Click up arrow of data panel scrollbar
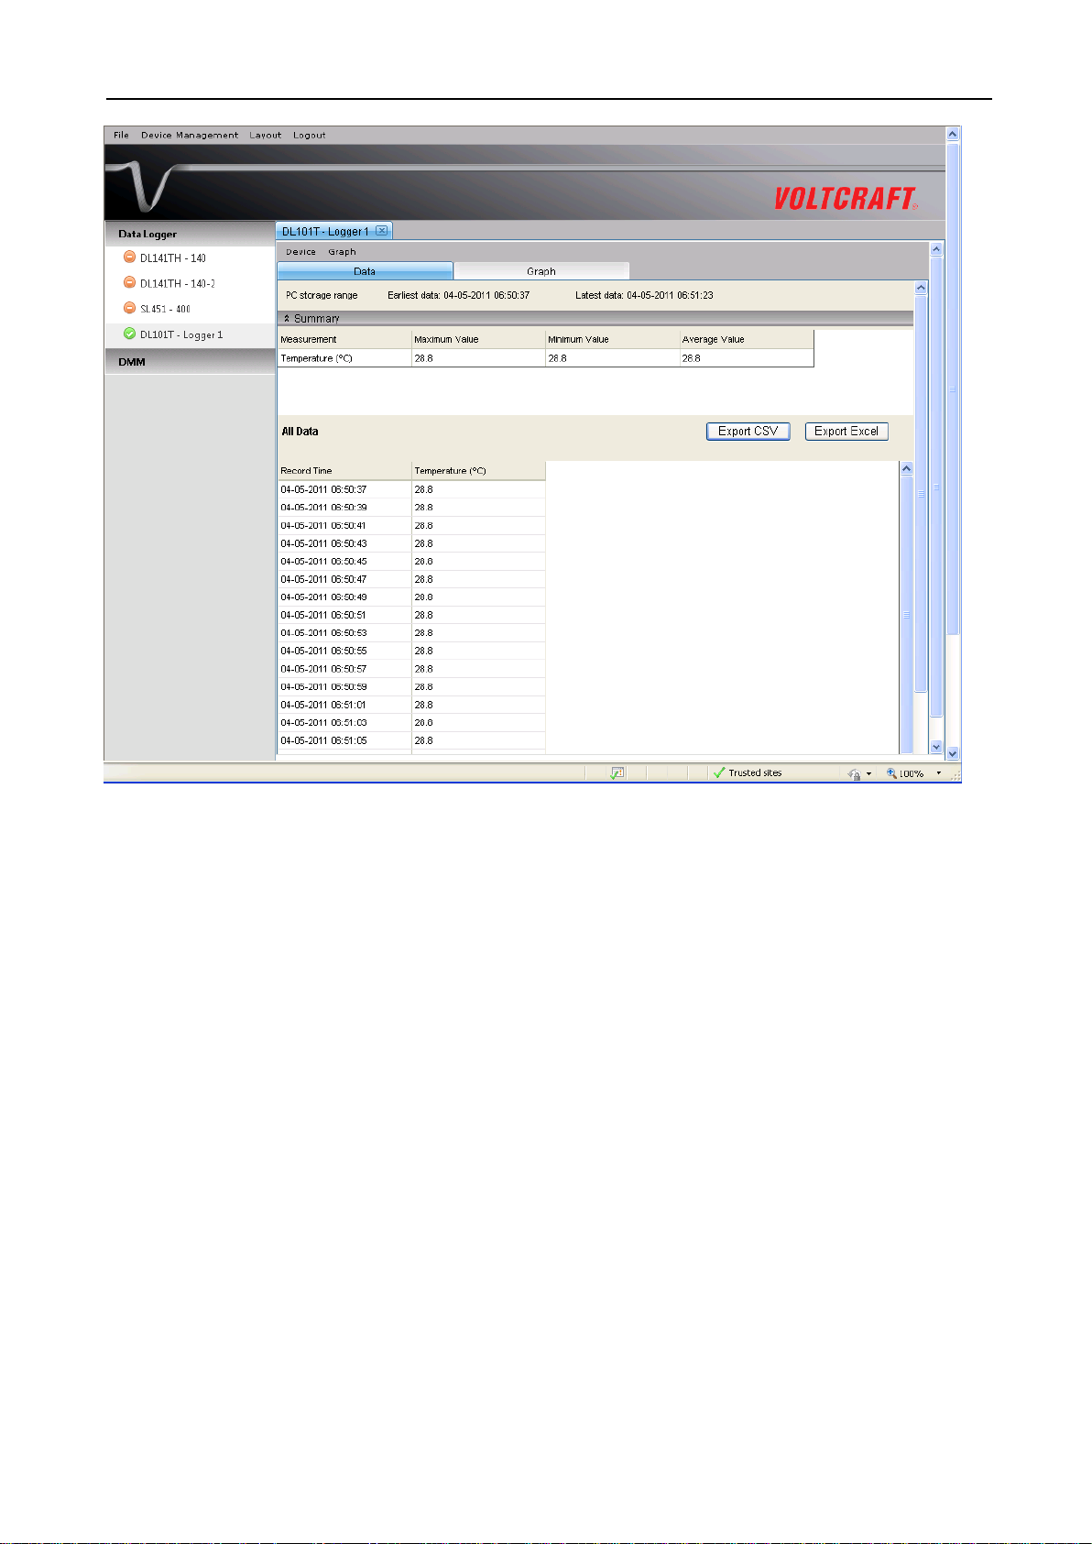Screen dimensions: 1092x1544 pyautogui.click(x=921, y=288)
